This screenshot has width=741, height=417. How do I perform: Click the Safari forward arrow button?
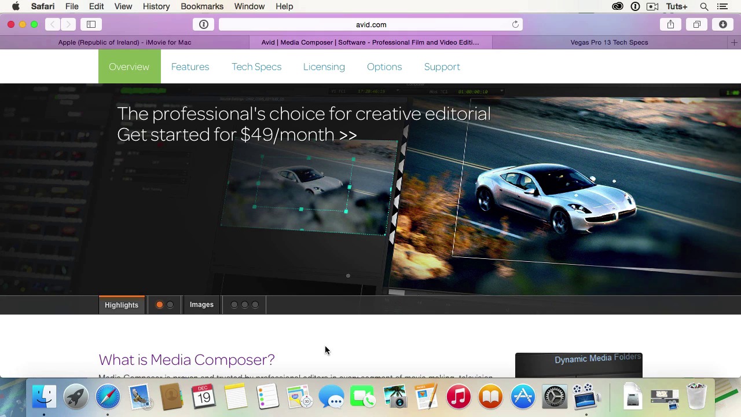coord(68,24)
